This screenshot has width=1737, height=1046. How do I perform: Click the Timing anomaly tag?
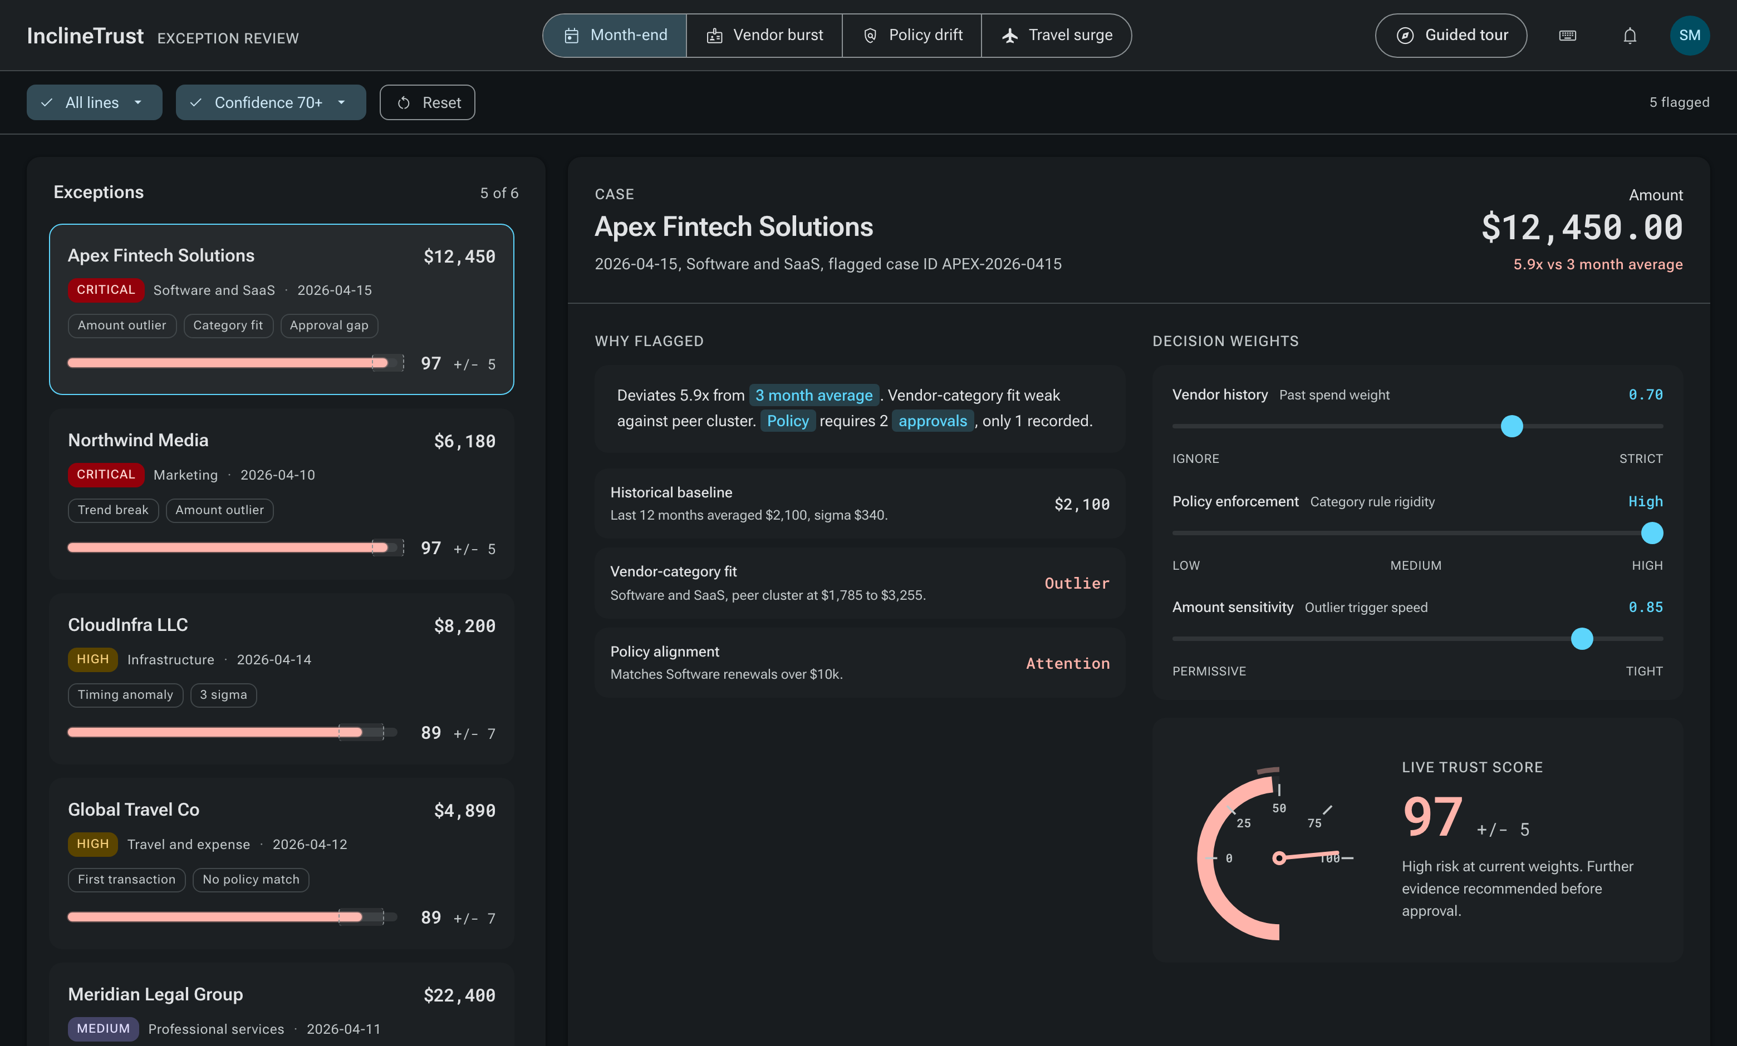coord(125,694)
